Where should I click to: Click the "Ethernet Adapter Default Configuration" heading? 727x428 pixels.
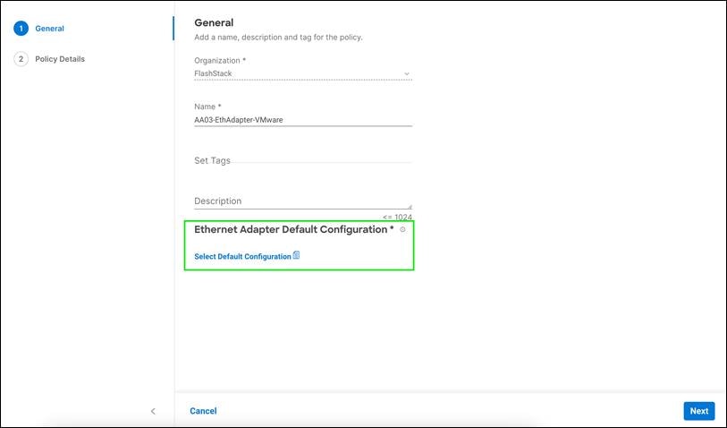(294, 229)
